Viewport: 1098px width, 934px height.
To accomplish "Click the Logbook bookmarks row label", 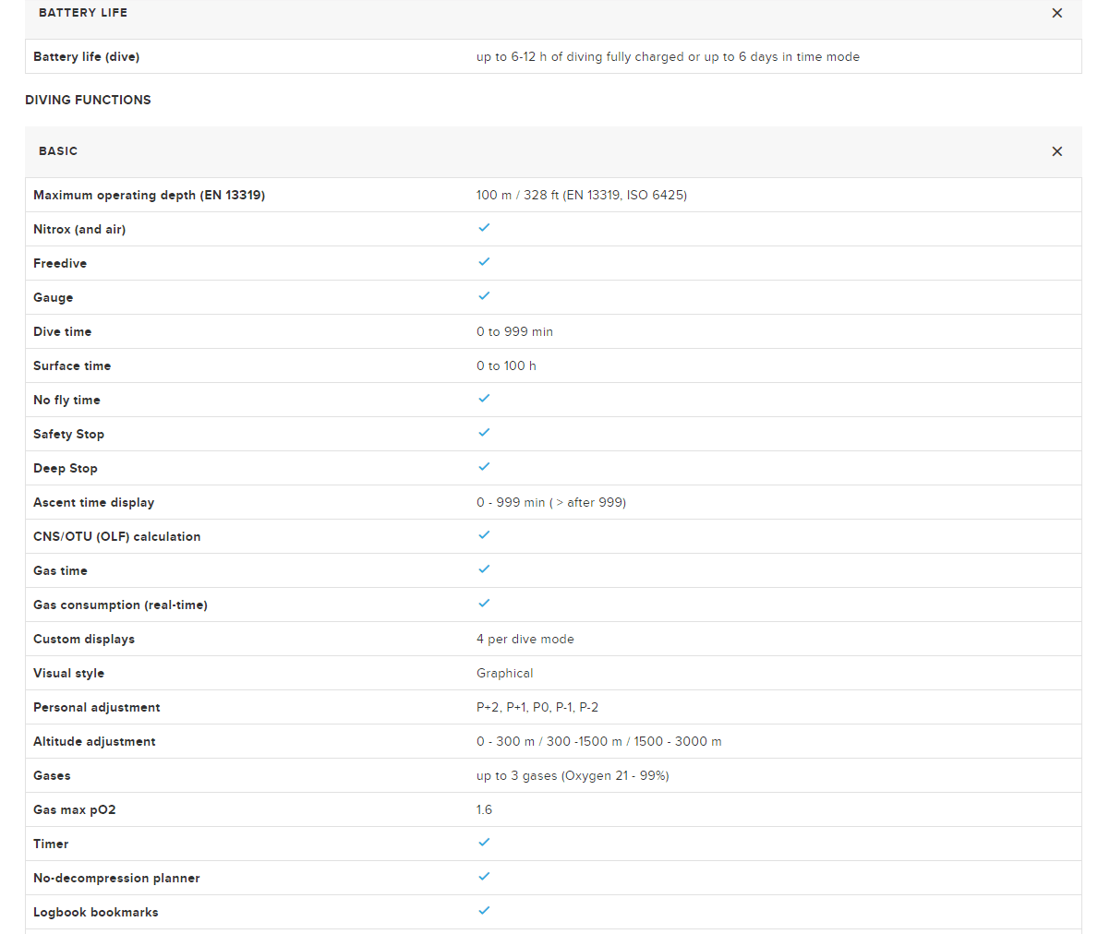I will point(96,913).
